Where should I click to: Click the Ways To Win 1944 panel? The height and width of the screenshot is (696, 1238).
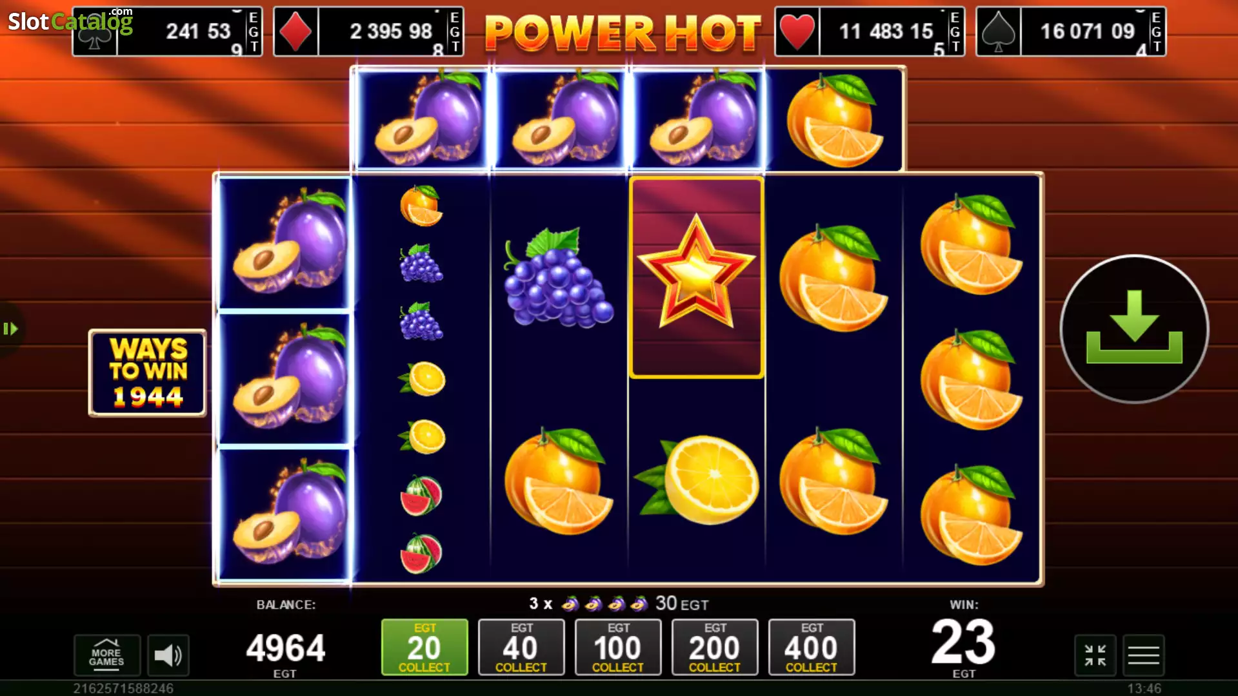click(x=148, y=372)
